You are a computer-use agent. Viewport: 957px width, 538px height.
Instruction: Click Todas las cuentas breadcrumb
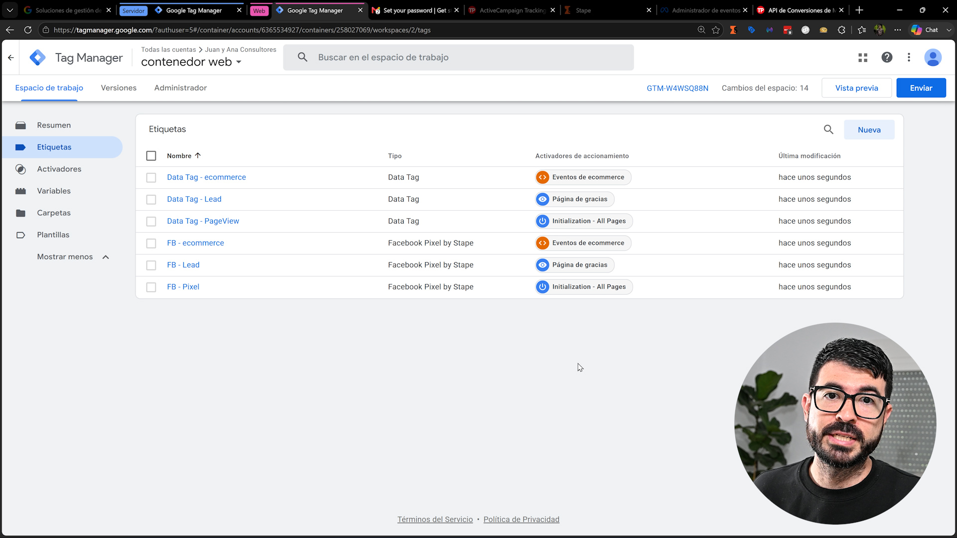point(168,49)
